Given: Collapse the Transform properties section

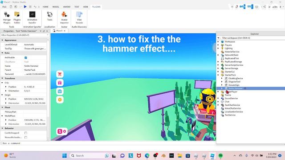Looking at the screenshot, I should click(x=2, y=78).
